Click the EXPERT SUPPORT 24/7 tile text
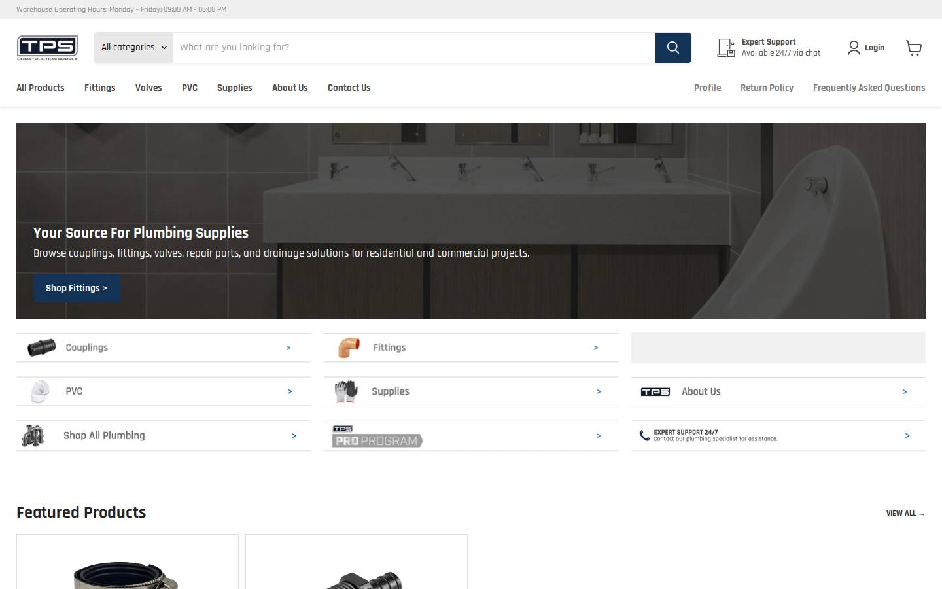This screenshot has width=942, height=589. click(686, 432)
